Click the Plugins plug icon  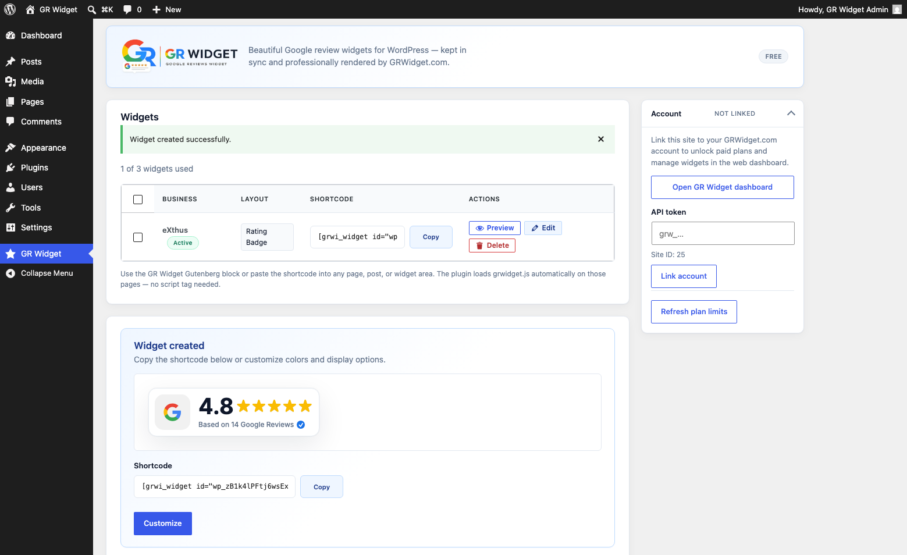point(10,168)
